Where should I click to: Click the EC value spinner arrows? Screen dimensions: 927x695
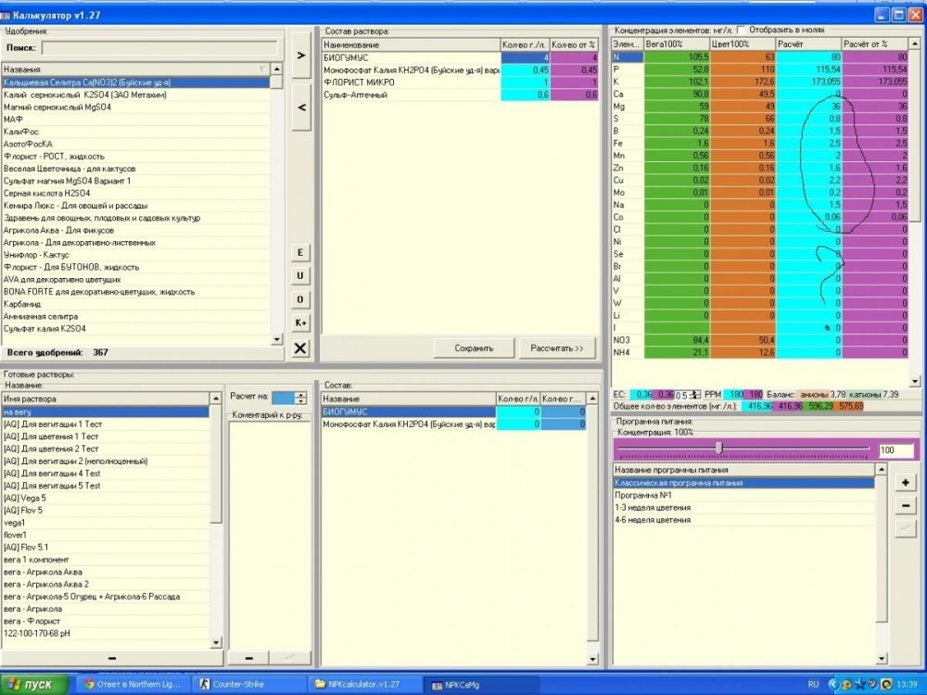tap(695, 395)
